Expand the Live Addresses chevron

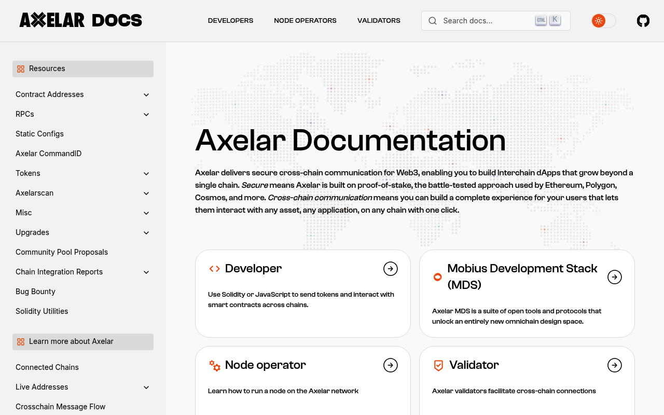point(146,388)
